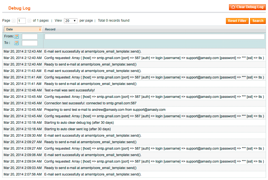Open the From date calendar picker
Image resolution: width=268 pixels, height=180 pixels.
16,37
